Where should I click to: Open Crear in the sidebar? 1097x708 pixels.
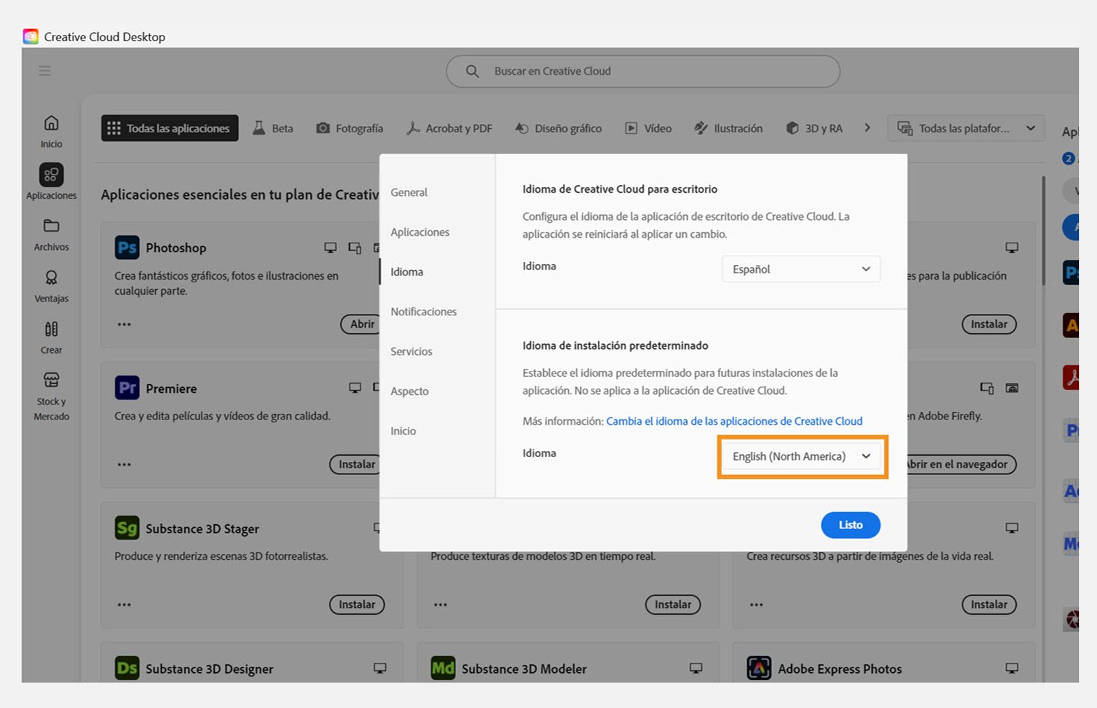click(51, 337)
